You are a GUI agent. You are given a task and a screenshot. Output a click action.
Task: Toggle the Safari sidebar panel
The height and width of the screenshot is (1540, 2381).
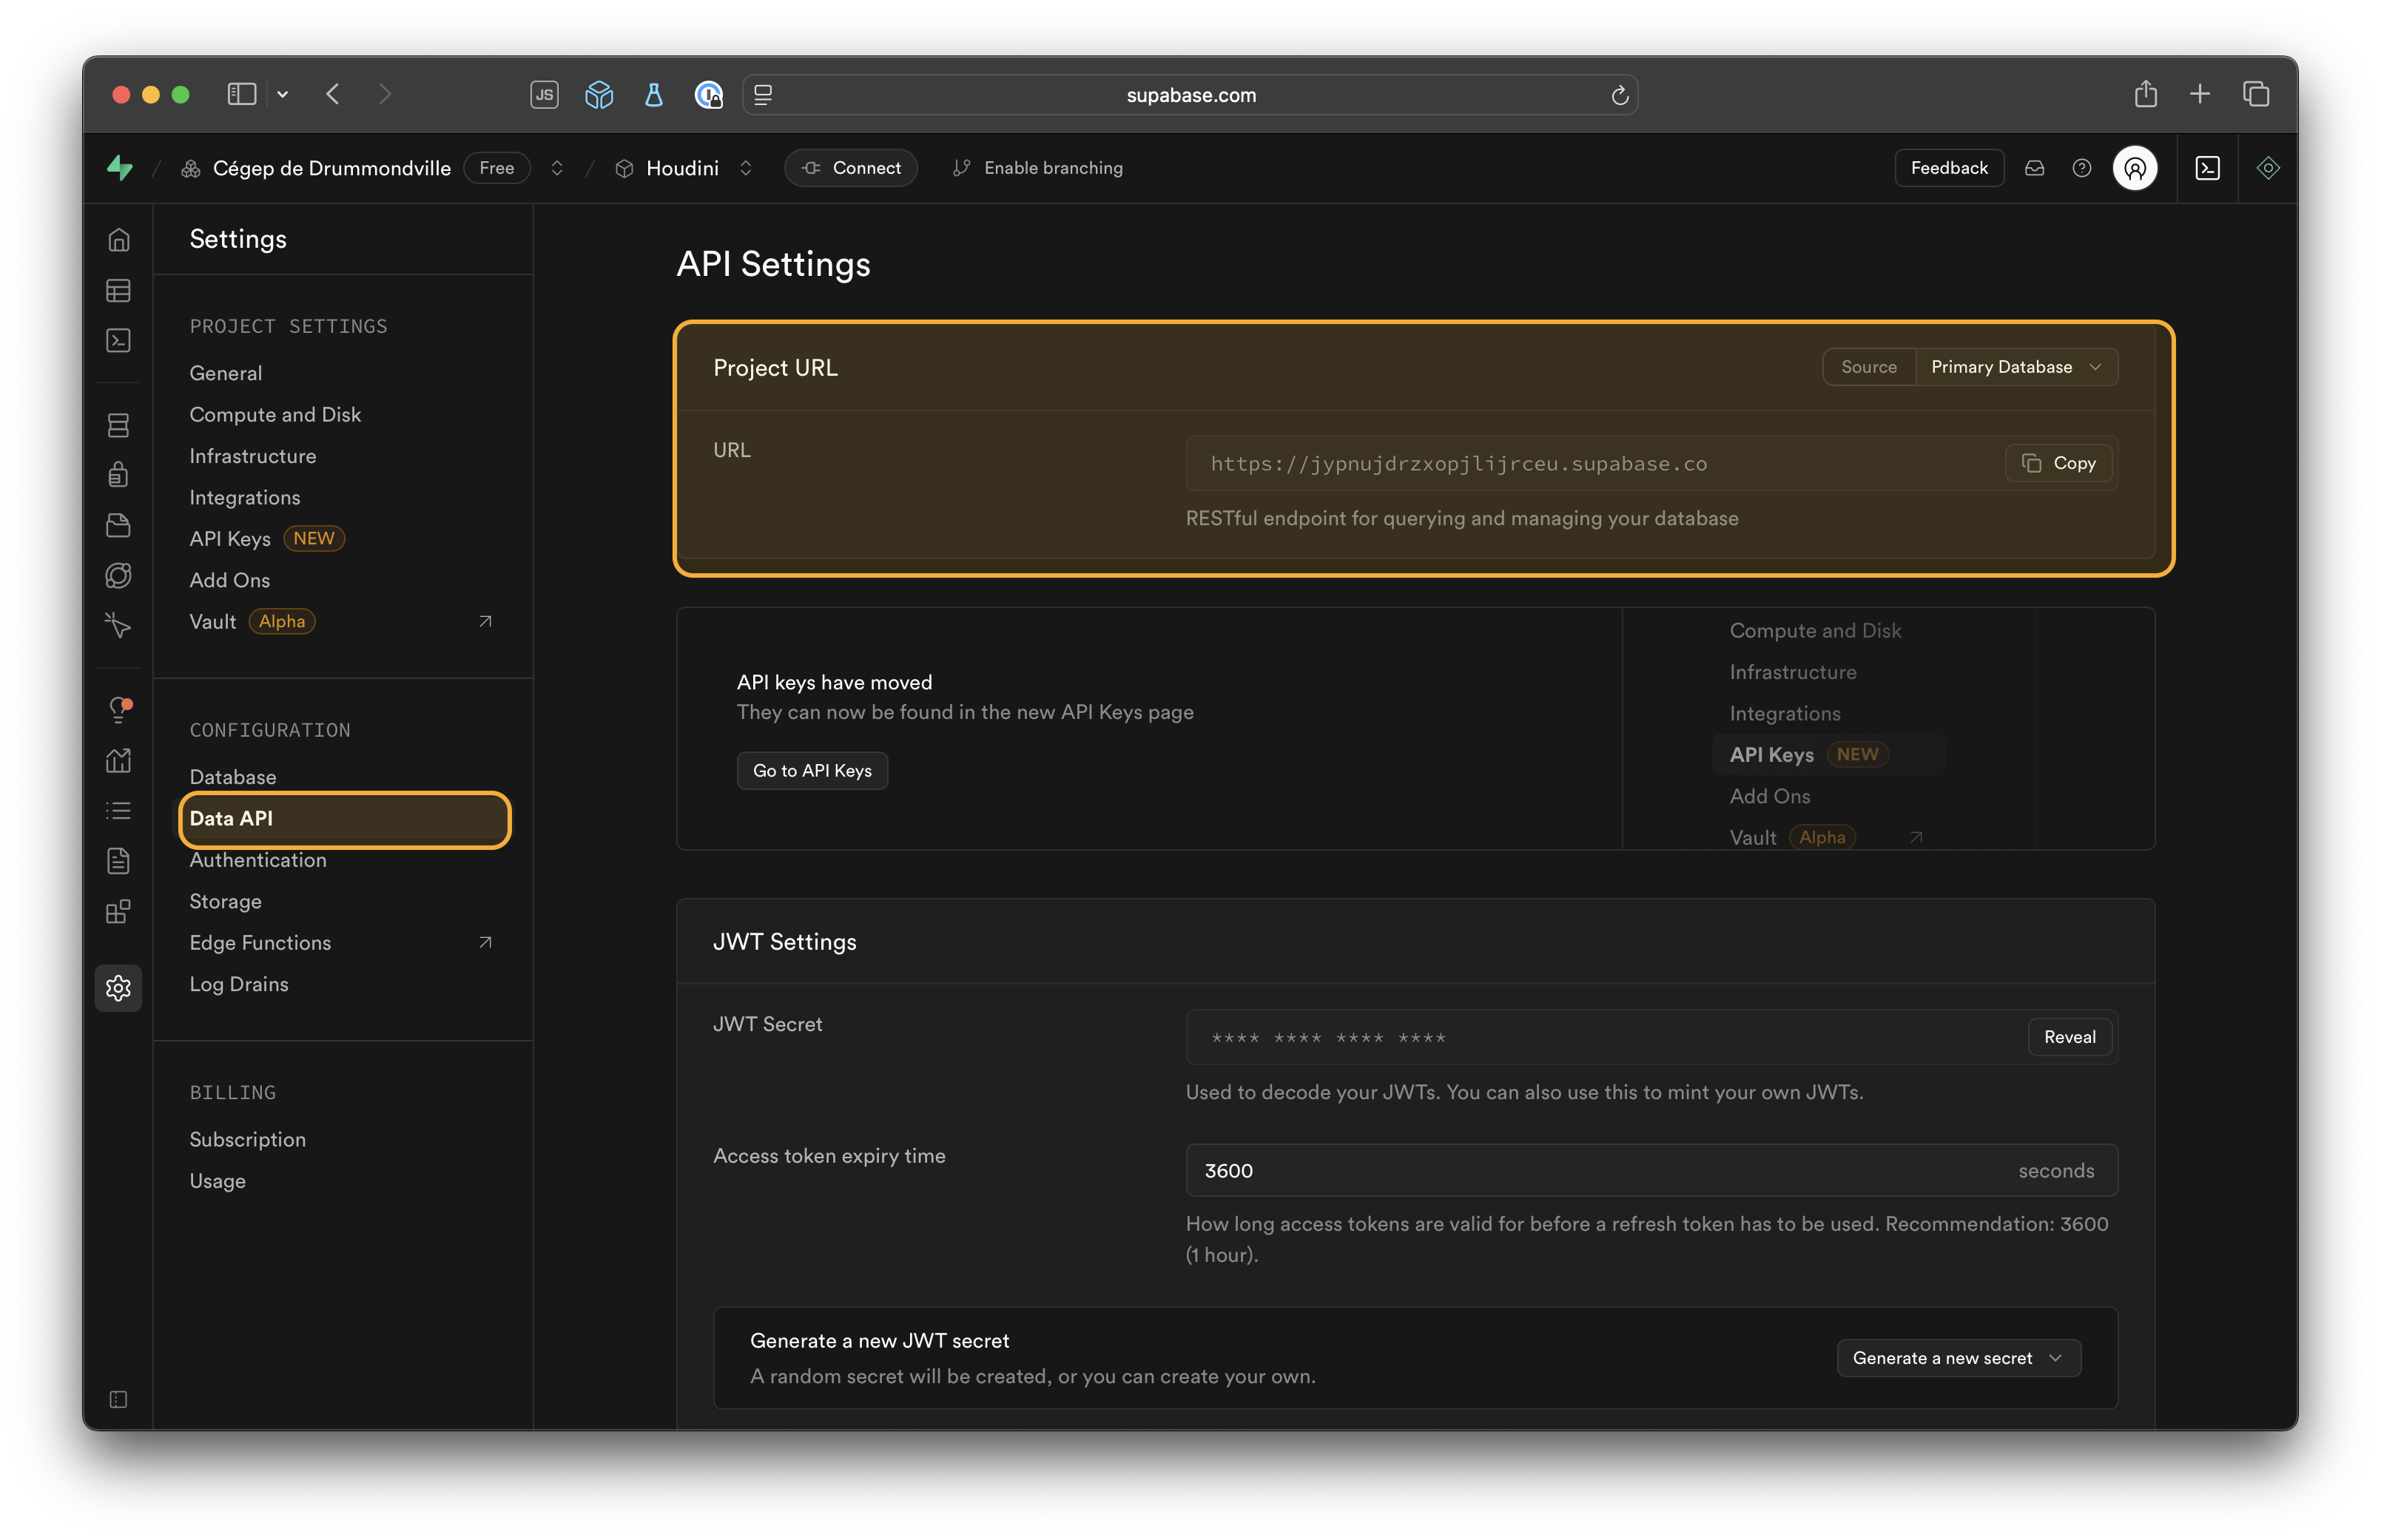coord(242,94)
